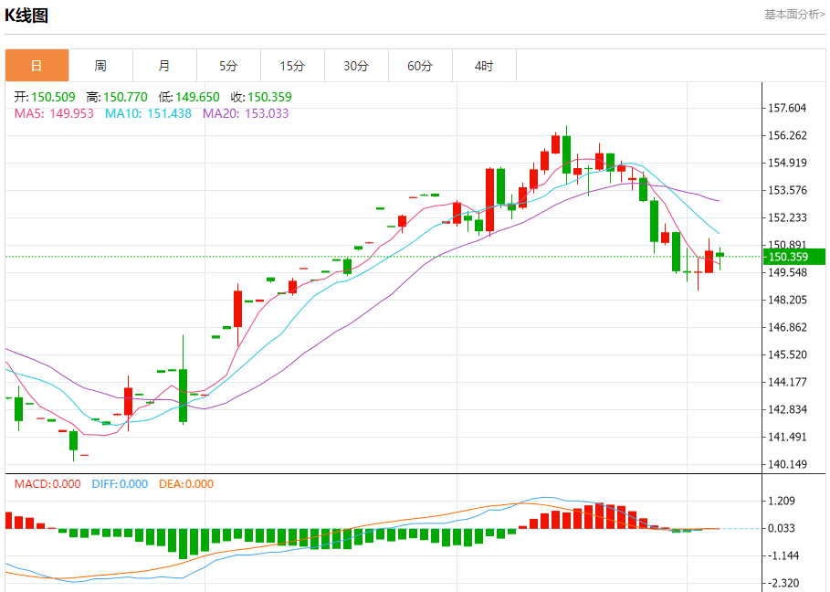
Task: Click the DIFF value label
Action: click(120, 484)
